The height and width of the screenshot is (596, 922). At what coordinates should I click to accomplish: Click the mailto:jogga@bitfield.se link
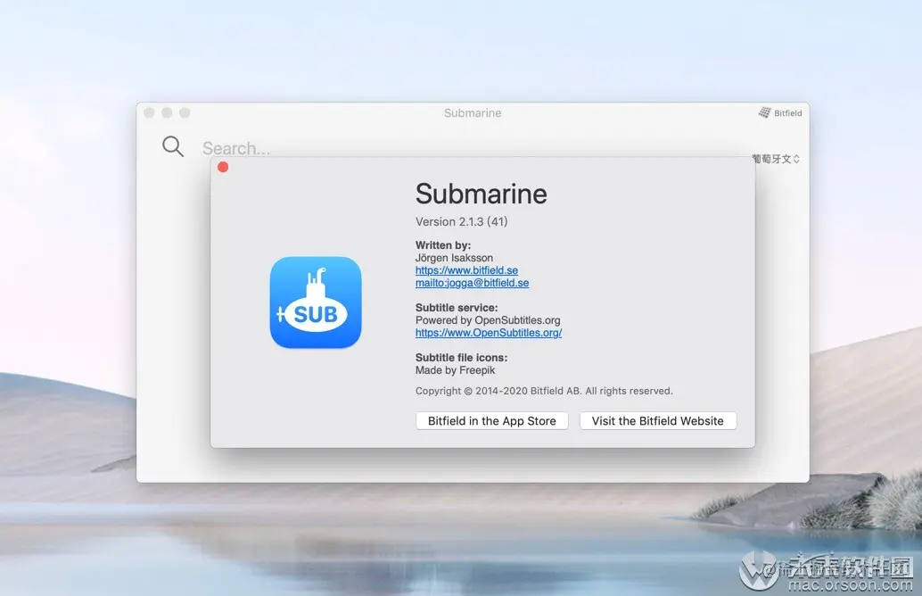click(x=473, y=283)
